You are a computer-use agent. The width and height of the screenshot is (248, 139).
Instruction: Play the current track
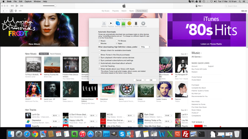[x=17, y=6]
